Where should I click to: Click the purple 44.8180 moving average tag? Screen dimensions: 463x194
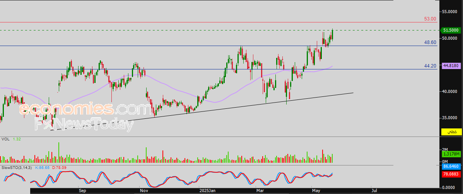point(451,66)
